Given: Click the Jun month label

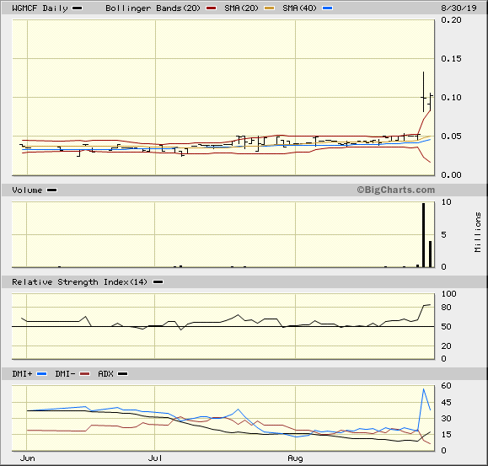Looking at the screenshot, I should point(27,458).
